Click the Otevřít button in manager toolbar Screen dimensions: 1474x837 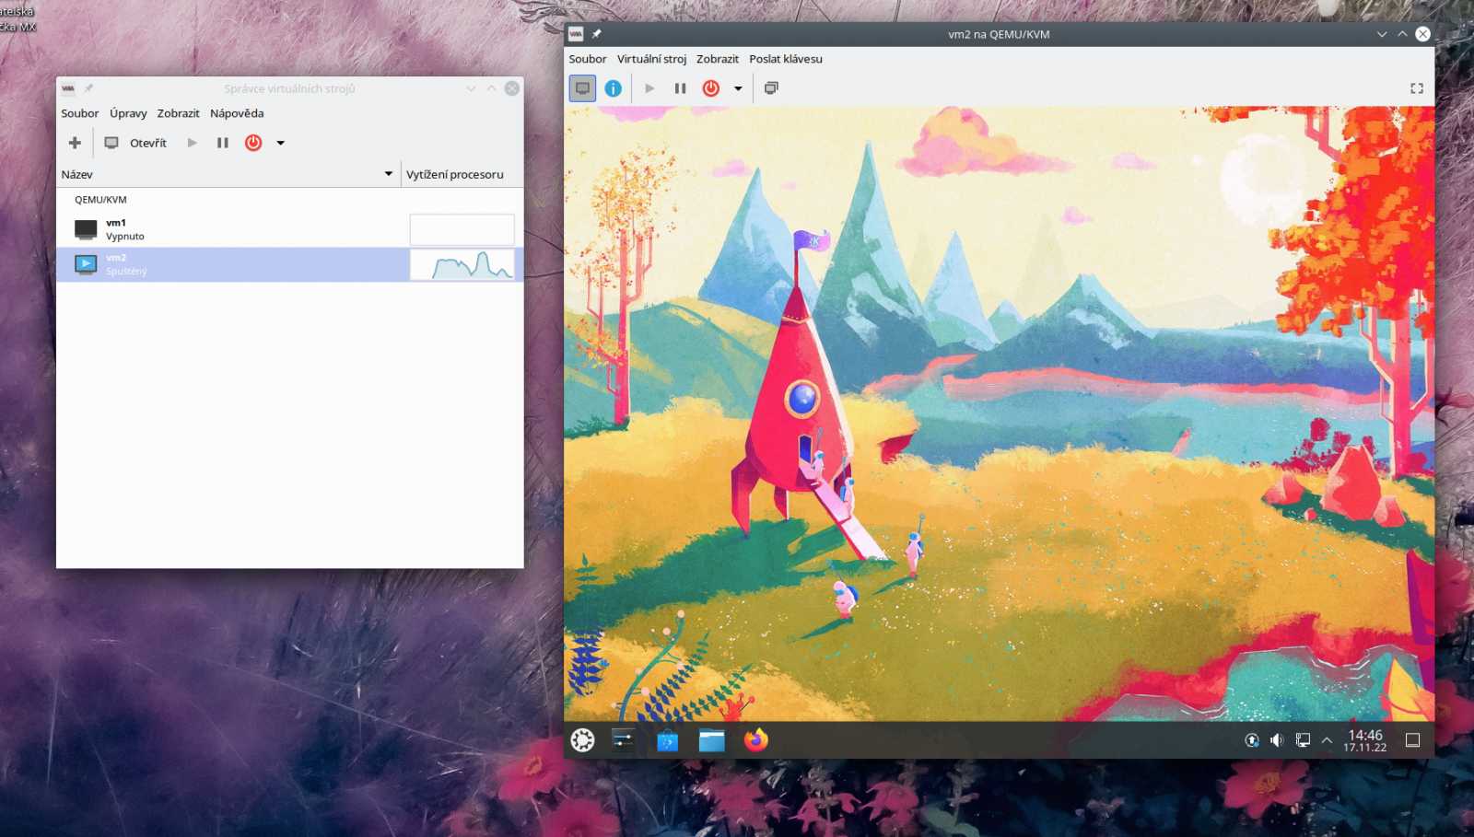(135, 143)
